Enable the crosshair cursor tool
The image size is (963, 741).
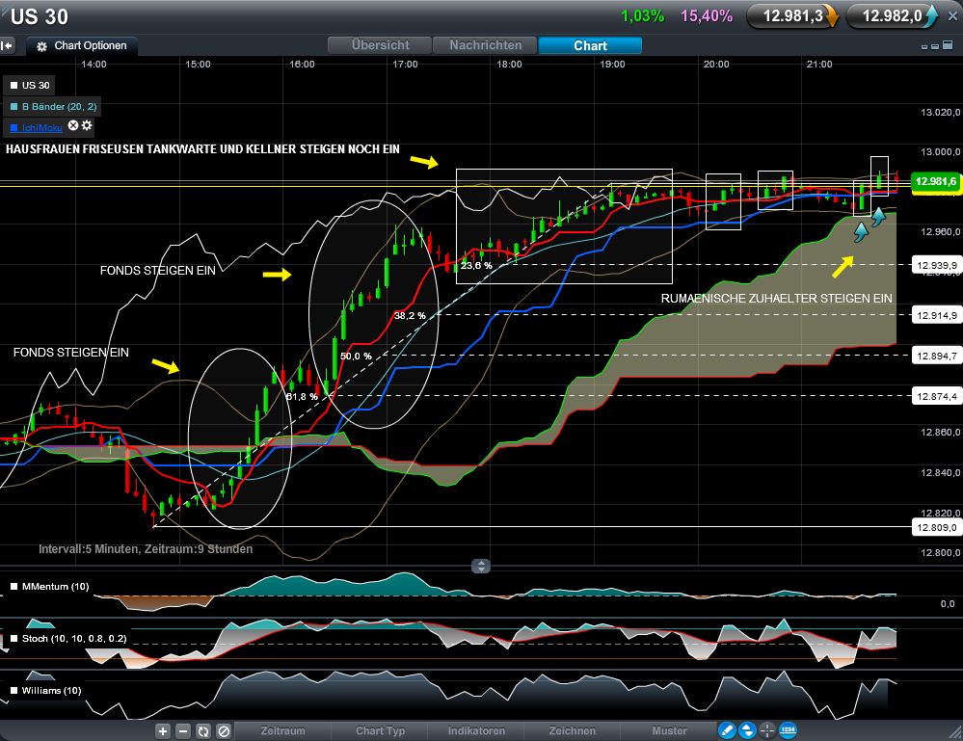point(767,730)
